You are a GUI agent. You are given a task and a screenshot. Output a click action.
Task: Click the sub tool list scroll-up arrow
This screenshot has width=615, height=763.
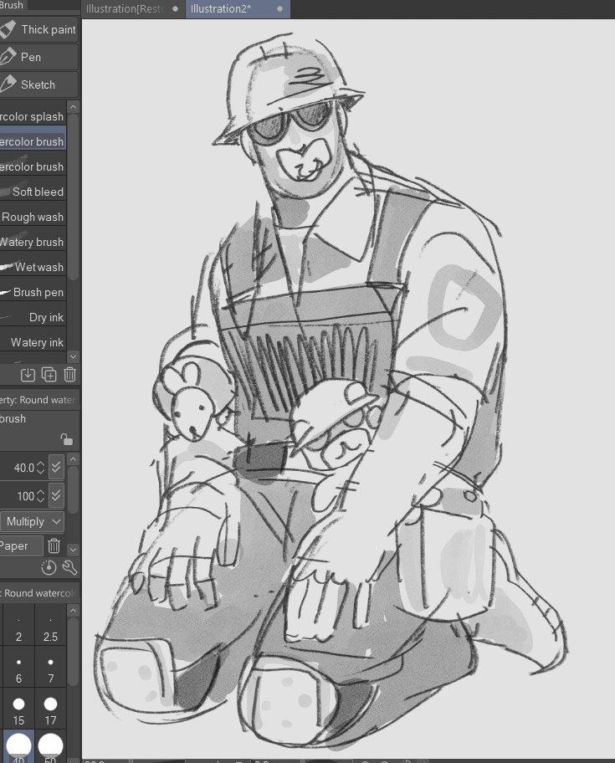coord(73,106)
